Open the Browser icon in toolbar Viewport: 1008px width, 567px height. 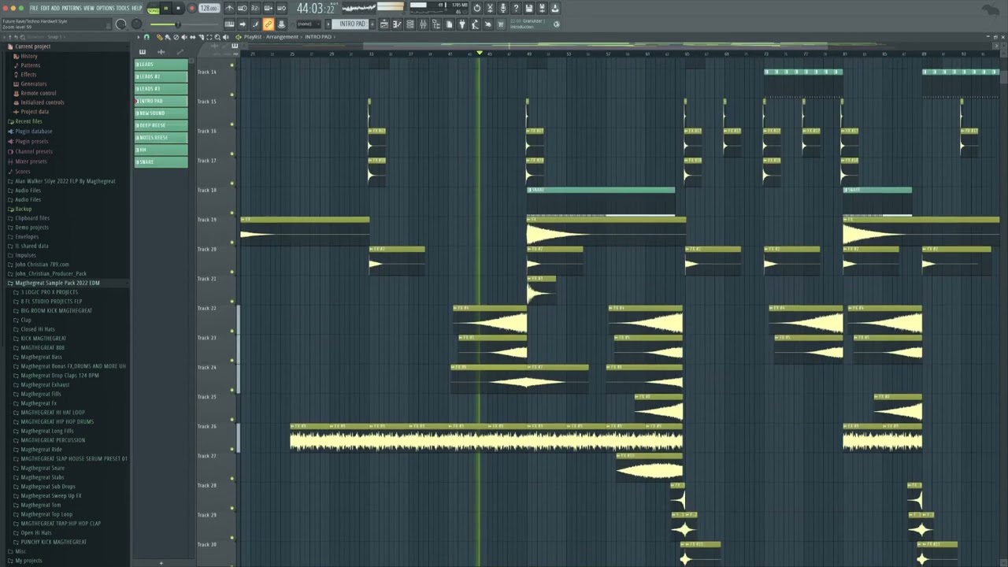[437, 24]
